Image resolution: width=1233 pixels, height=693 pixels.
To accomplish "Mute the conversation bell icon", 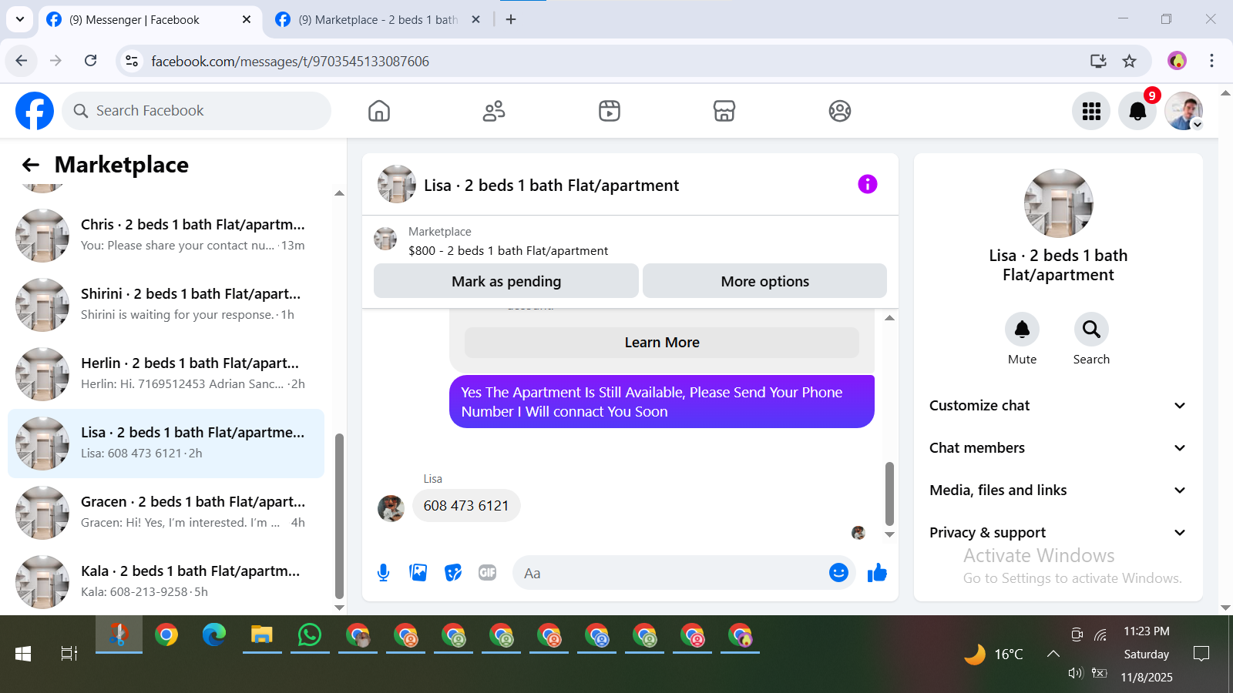I will (1022, 330).
